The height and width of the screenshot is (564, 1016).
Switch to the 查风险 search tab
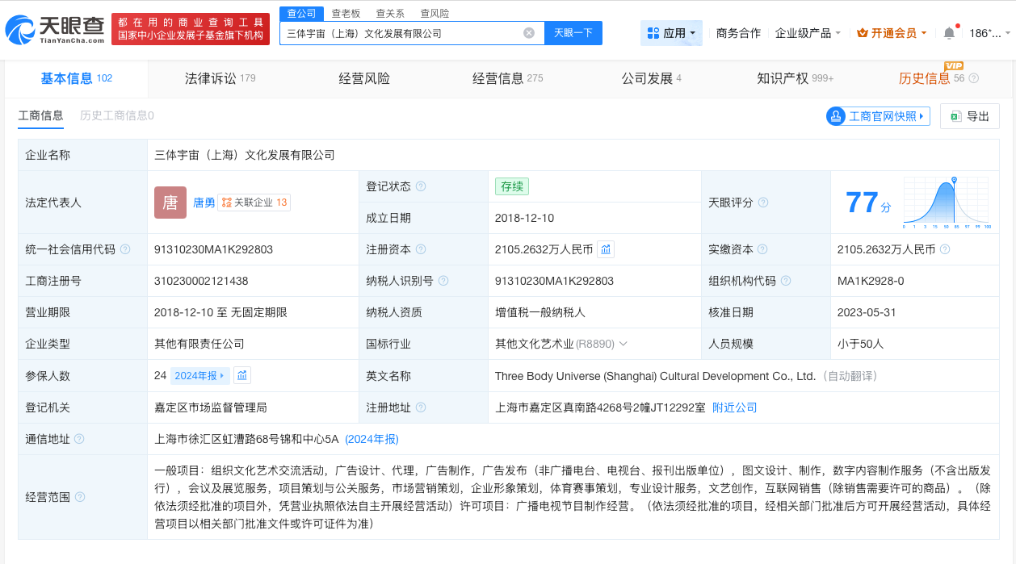coord(435,14)
